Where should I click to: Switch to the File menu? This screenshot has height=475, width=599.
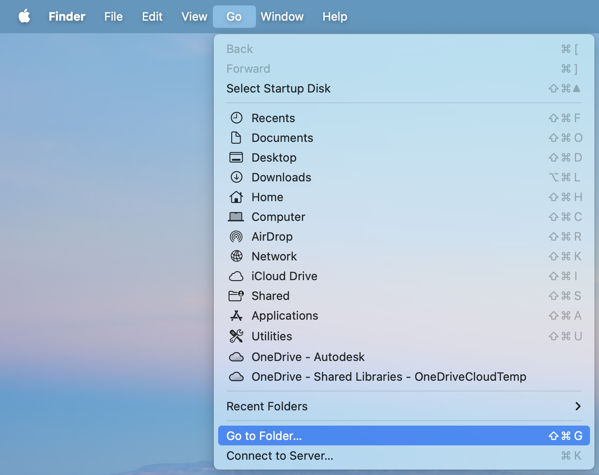(113, 17)
